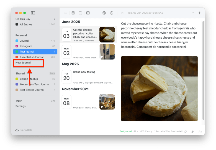Click the entry pane vertical scrollbar

coord(203,71)
